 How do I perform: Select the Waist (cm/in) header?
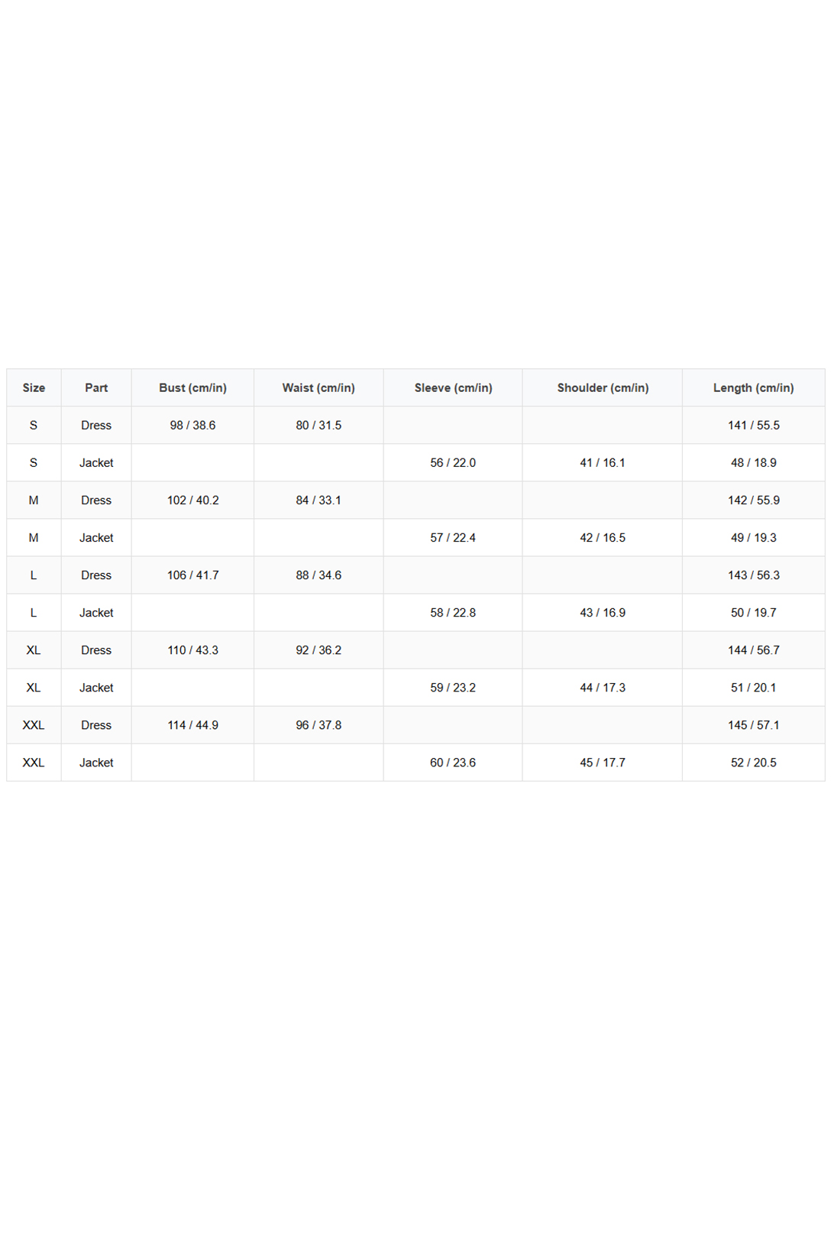[318, 387]
